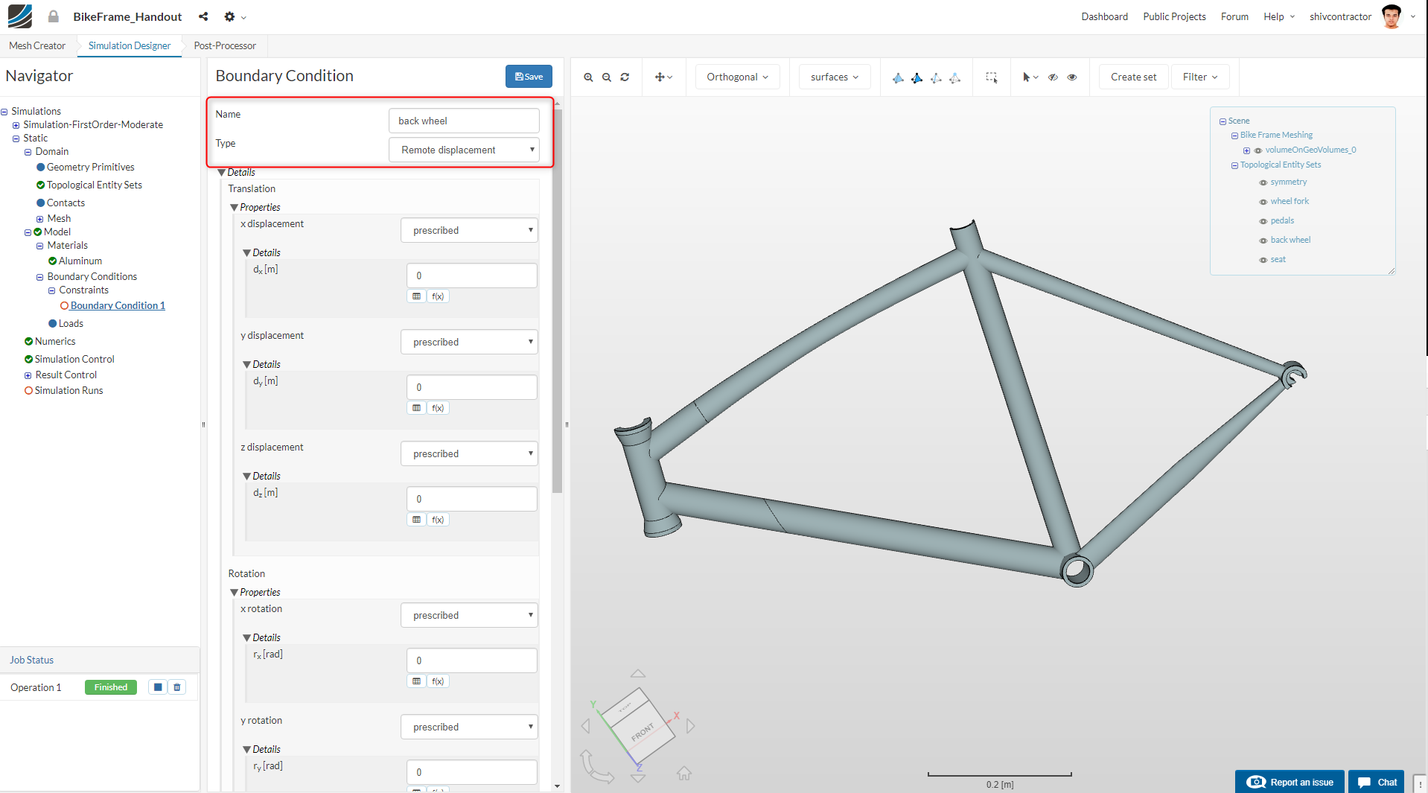Open the Orthogonal projection dropdown
The height and width of the screenshot is (793, 1428).
click(x=737, y=77)
